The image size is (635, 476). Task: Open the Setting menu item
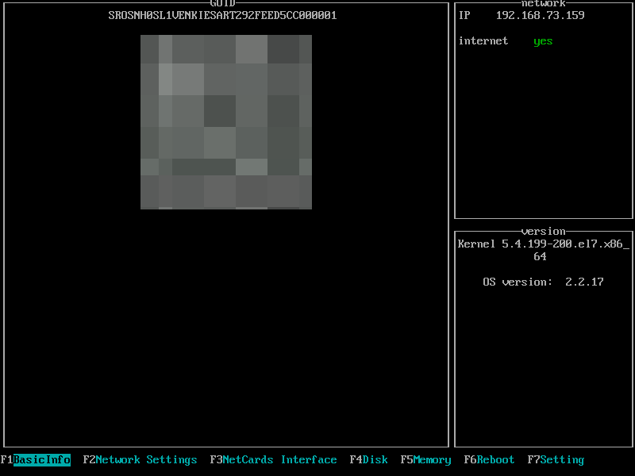pos(562,460)
